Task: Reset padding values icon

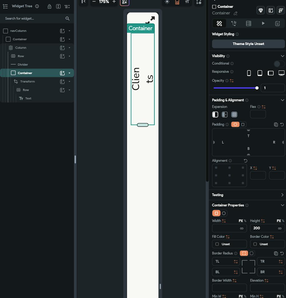Action: tap(282, 124)
